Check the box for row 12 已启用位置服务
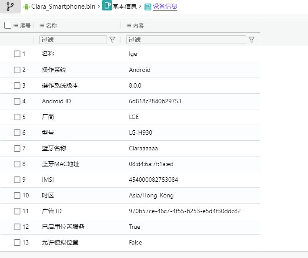This screenshot has width=308, height=258. click(17, 227)
